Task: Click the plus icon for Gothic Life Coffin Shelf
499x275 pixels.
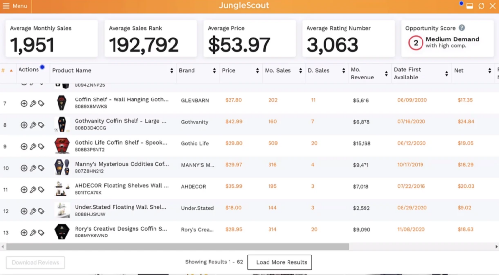Action: [x=24, y=146]
